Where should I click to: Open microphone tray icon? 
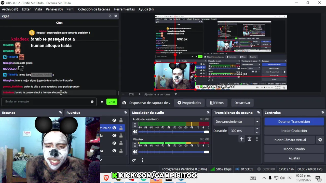270,178
